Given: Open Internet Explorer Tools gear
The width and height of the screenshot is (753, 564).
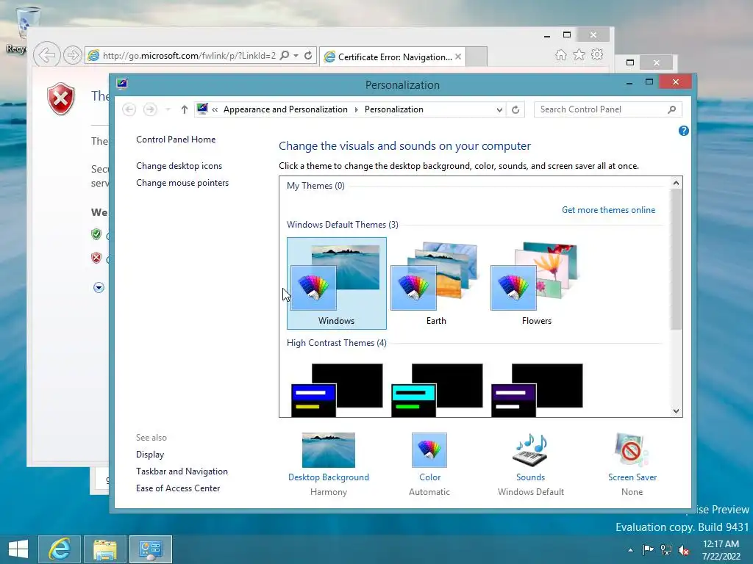Looking at the screenshot, I should point(597,54).
